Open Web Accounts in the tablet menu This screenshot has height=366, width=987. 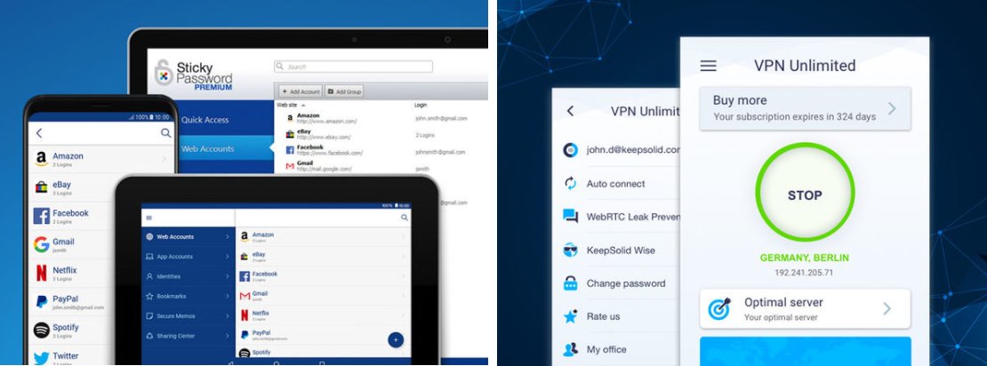click(x=188, y=237)
